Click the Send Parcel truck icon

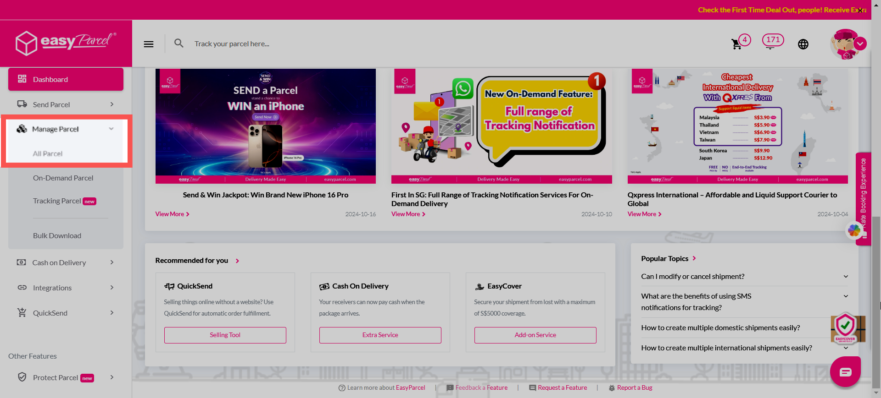tap(22, 104)
